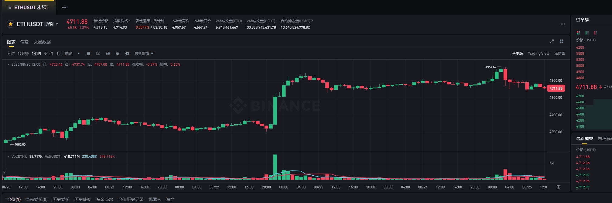The image size is (612, 203).
Task: Open the 资金流水 tab
Action: point(105,199)
